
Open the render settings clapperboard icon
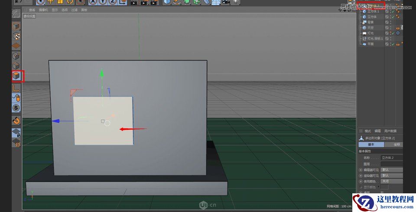[154, 3]
